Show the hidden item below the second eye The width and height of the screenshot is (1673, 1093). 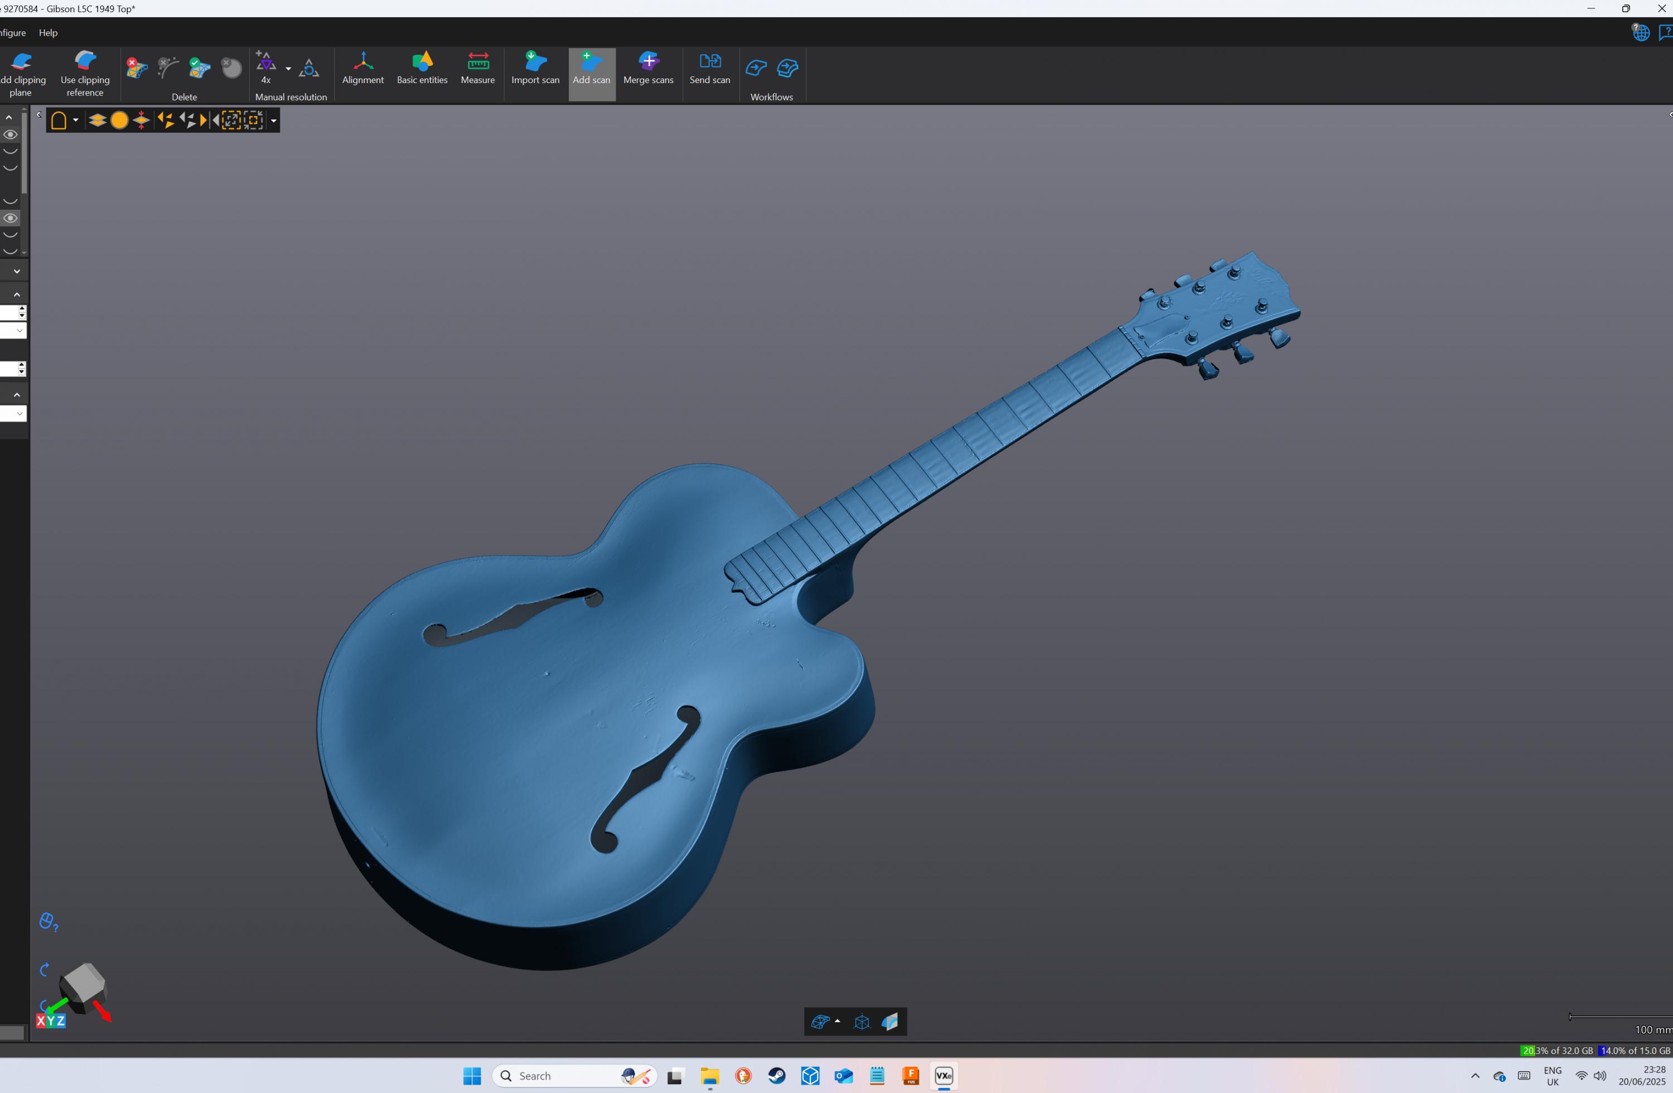(x=10, y=235)
